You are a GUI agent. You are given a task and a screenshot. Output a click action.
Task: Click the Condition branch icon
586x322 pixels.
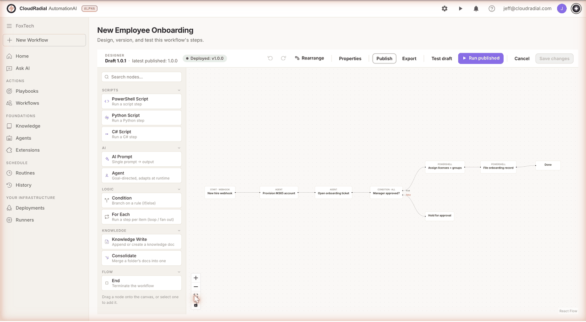click(x=107, y=201)
